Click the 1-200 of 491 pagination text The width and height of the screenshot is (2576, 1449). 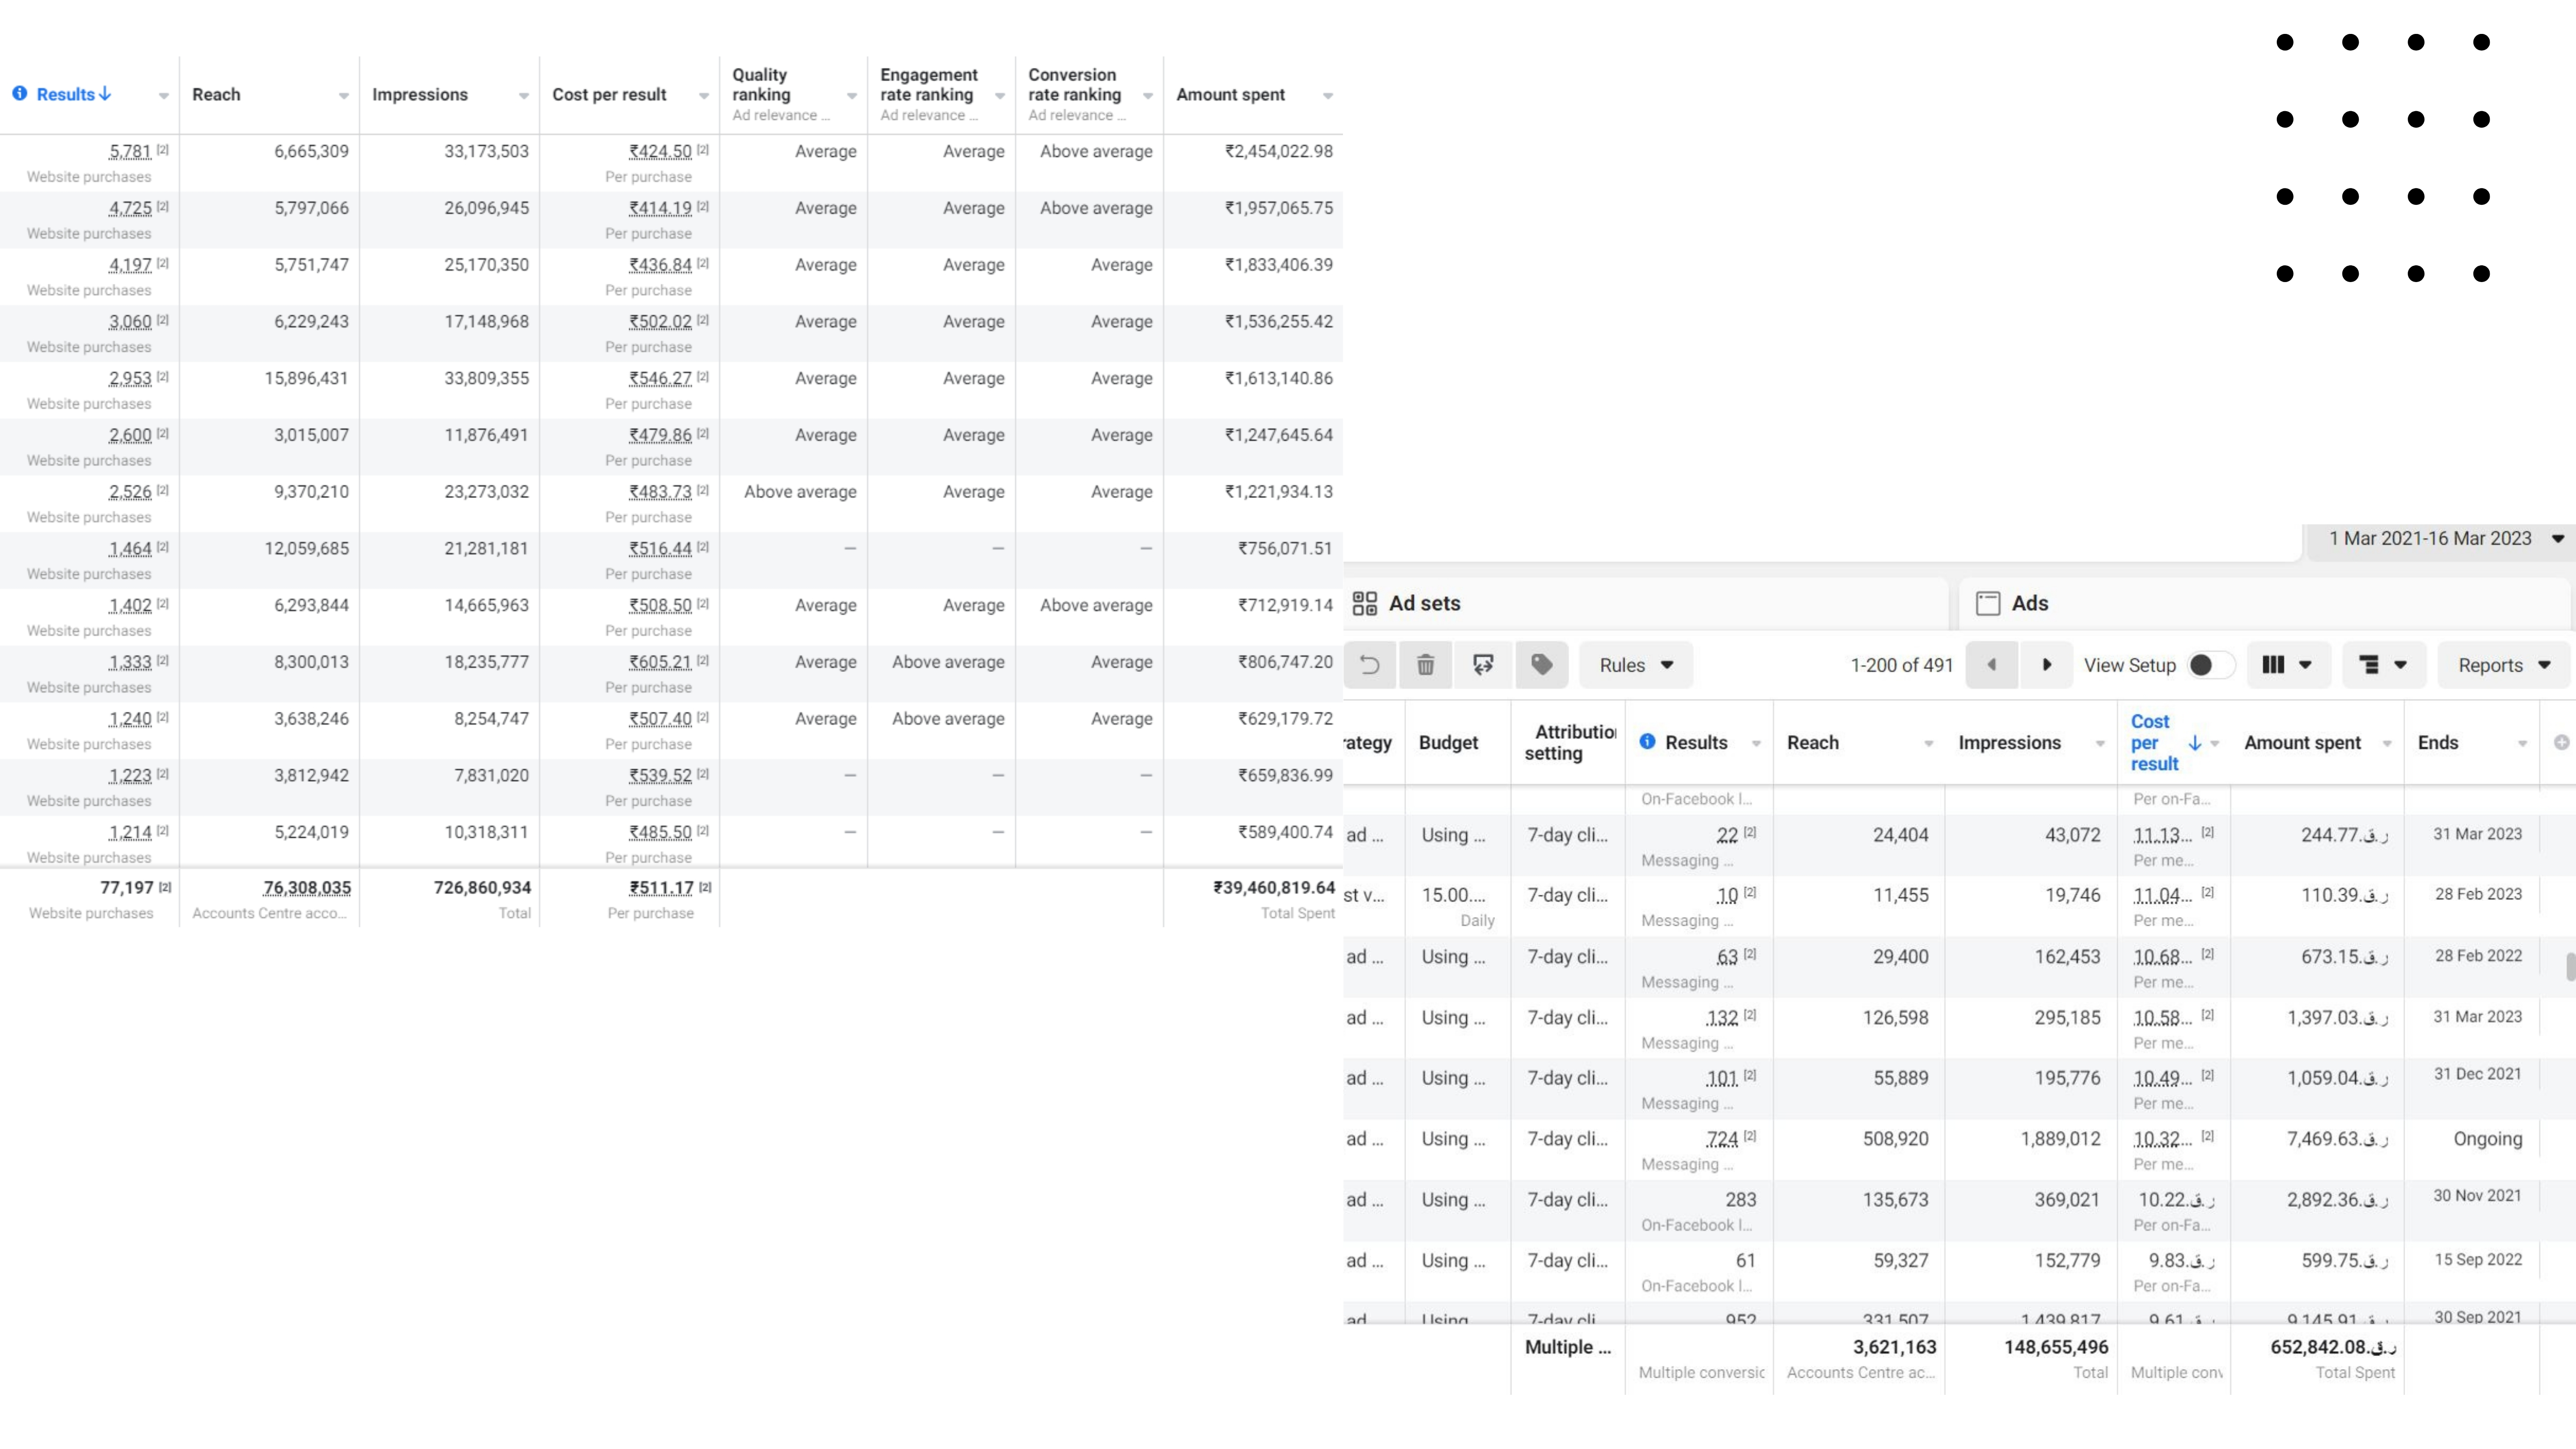1901,665
